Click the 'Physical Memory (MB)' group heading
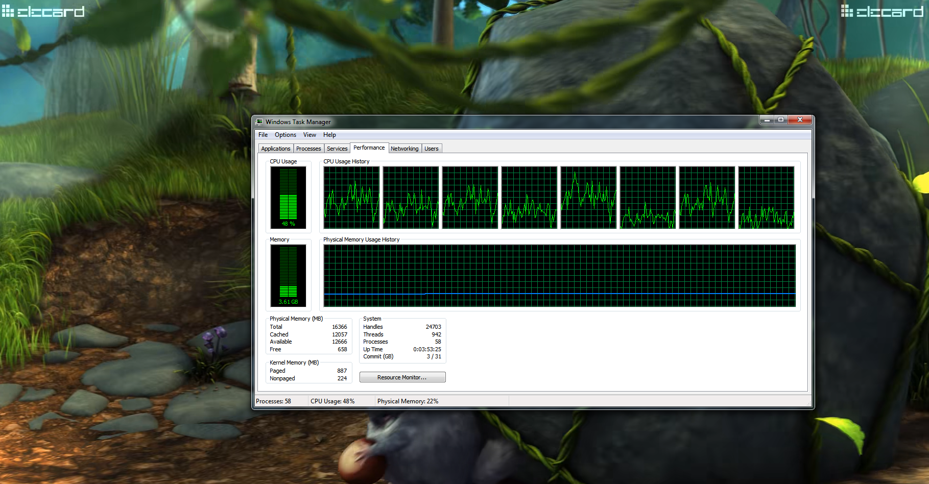This screenshot has width=929, height=484. click(296, 319)
